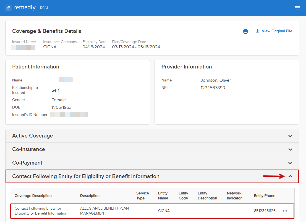
Task: Click the RCM label in header
Action: [44, 8]
